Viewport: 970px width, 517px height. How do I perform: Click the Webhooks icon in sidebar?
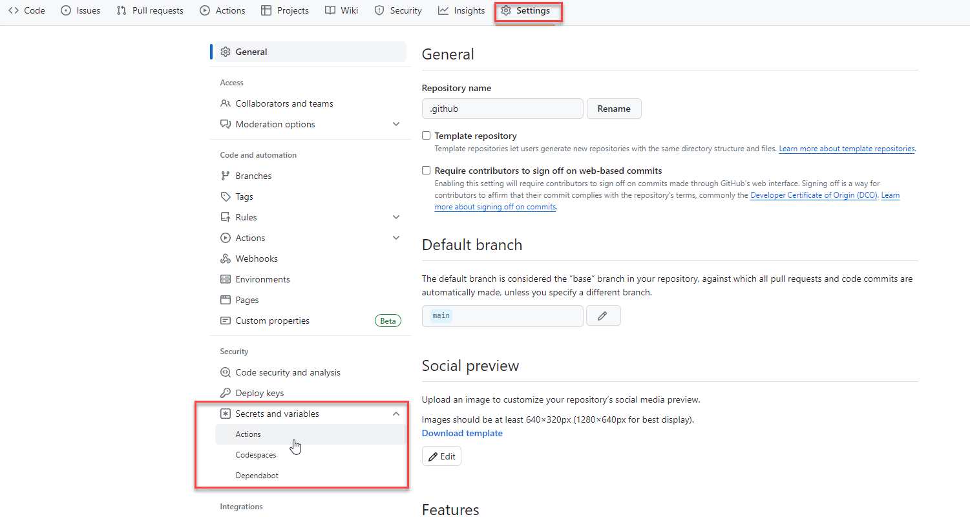tap(226, 258)
